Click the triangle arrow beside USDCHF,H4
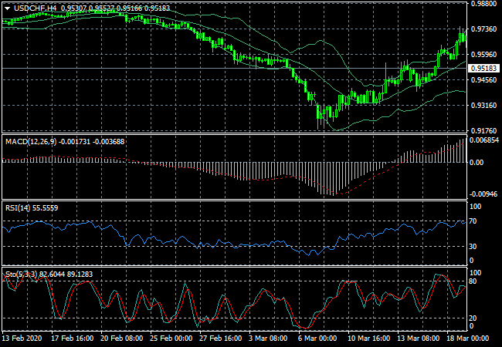 [x=7, y=8]
